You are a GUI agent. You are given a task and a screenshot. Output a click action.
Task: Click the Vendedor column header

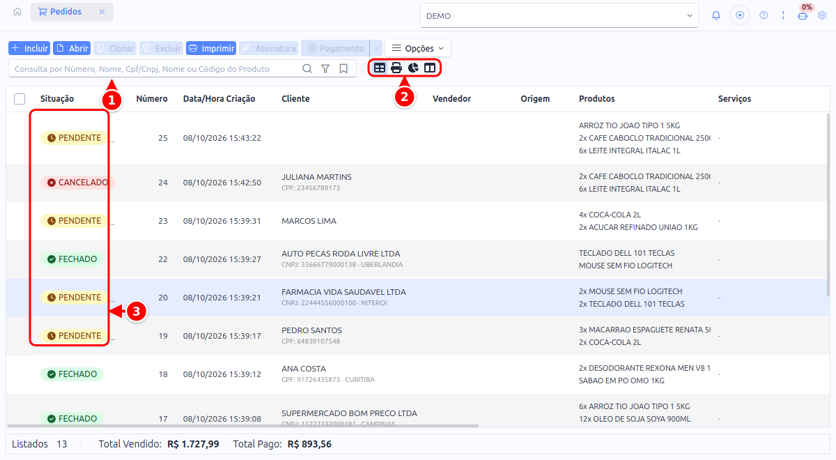tap(451, 99)
